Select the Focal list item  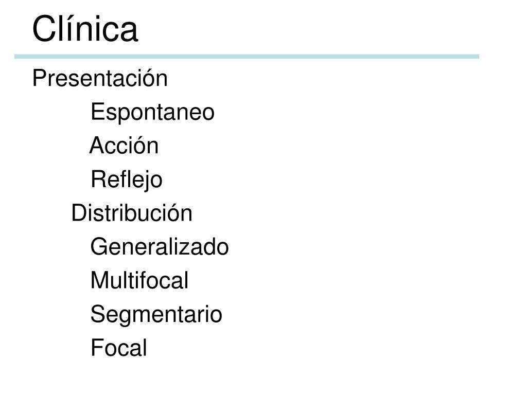pyautogui.click(x=119, y=348)
